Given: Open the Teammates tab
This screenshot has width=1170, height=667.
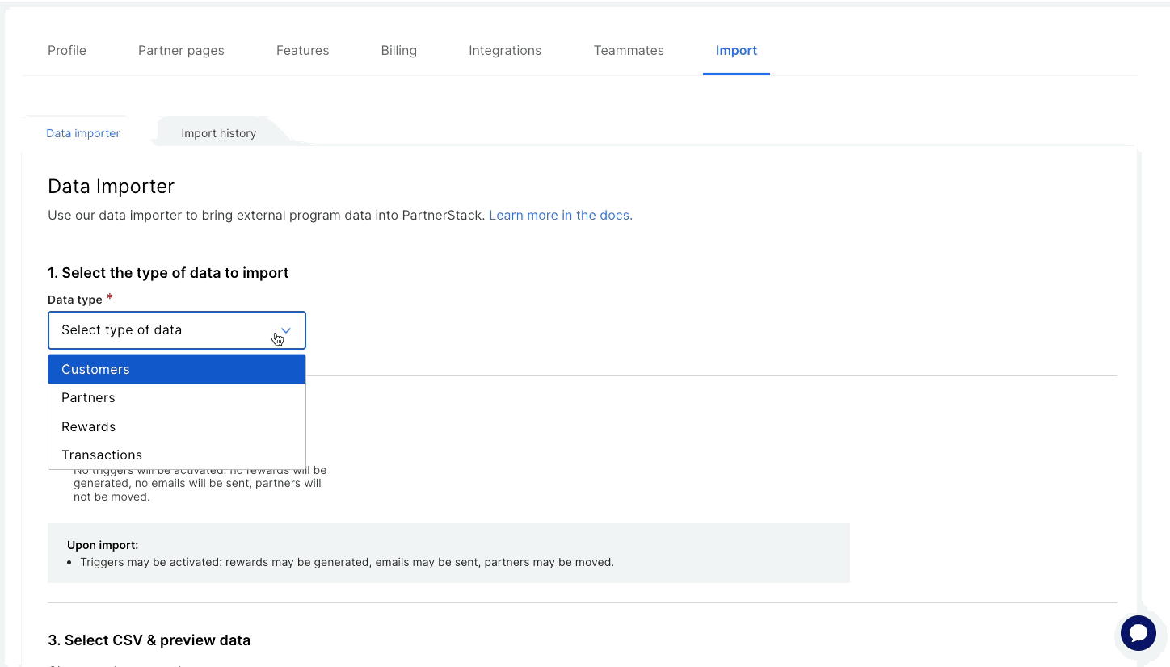Looking at the screenshot, I should click(x=629, y=50).
